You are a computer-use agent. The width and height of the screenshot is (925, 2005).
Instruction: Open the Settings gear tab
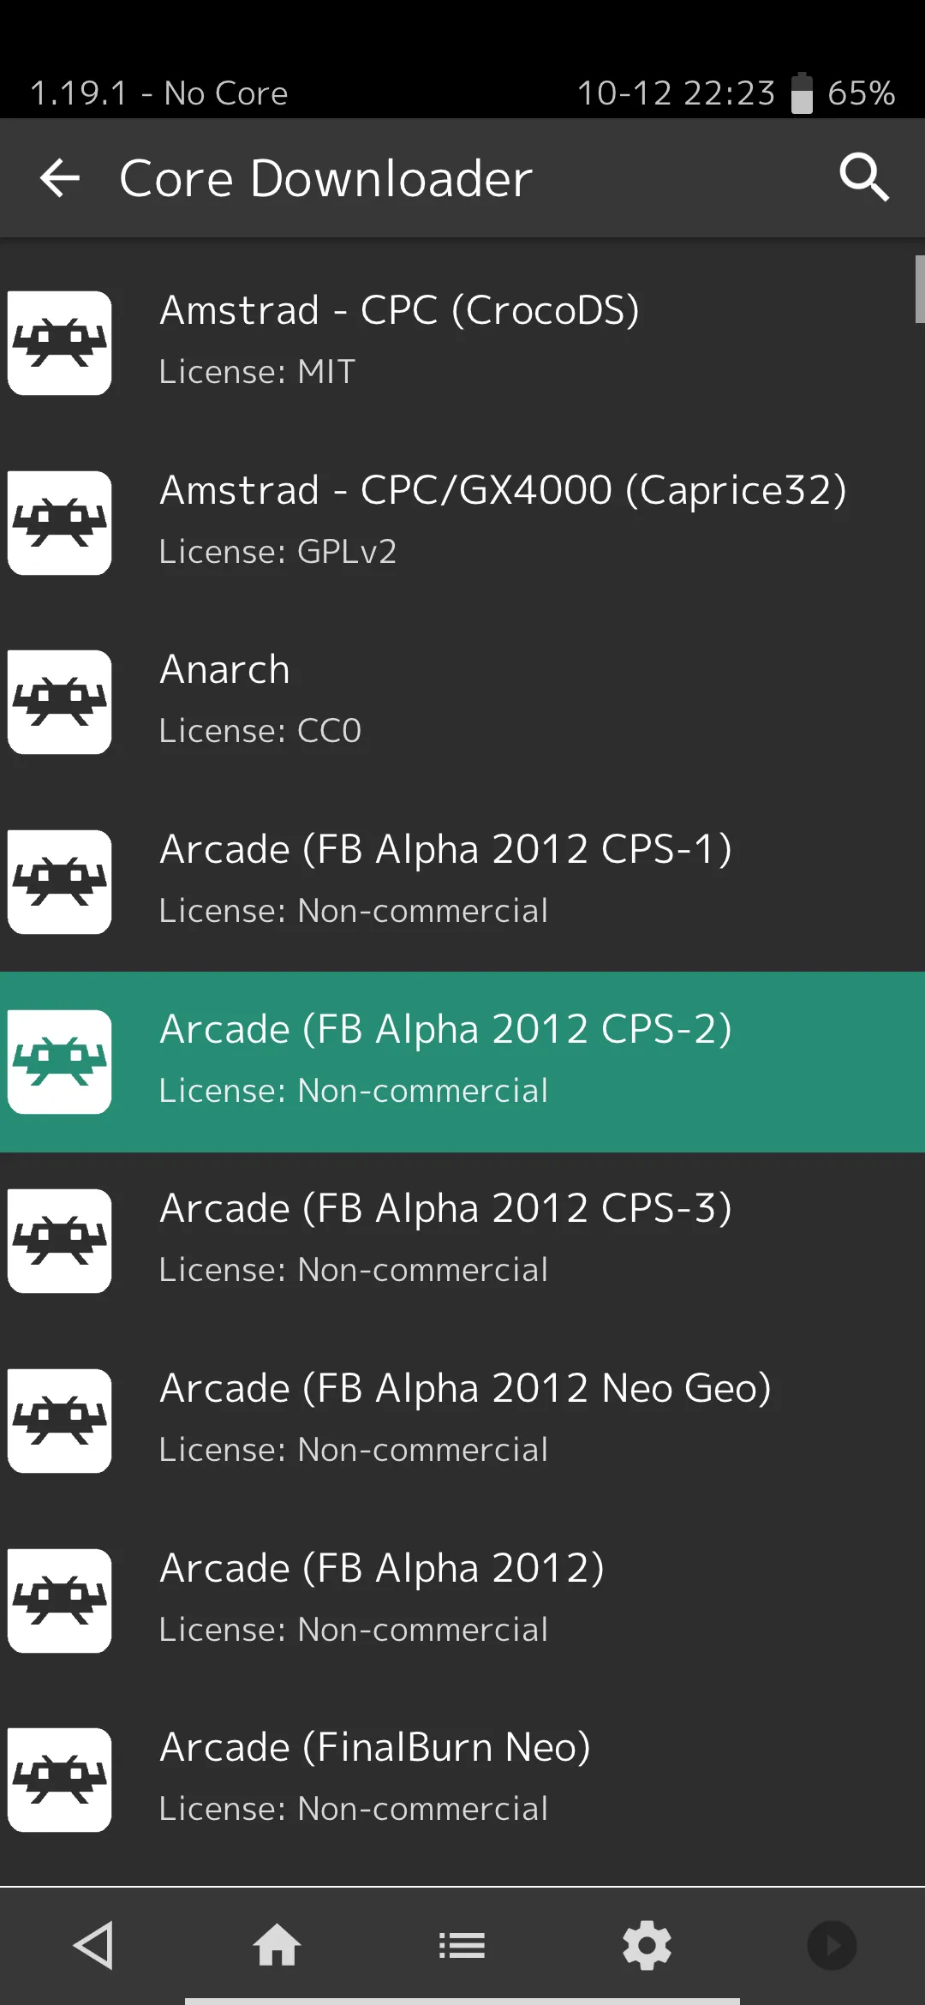pyautogui.click(x=647, y=1946)
